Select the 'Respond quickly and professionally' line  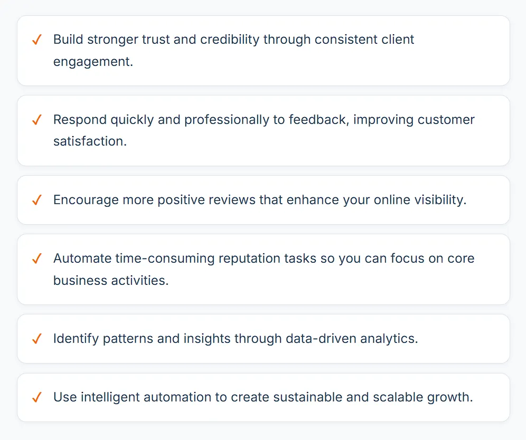[264, 120]
